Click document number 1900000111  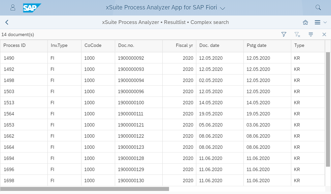tap(130, 114)
